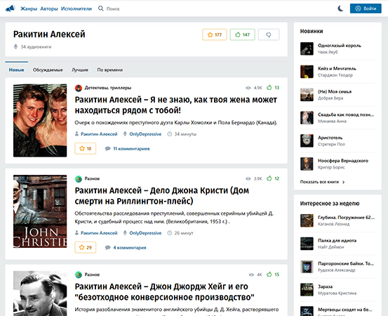Click Разное genre icon on Кристи book
Image resolution: width=388 pixels, height=316 pixels.
[79, 179]
